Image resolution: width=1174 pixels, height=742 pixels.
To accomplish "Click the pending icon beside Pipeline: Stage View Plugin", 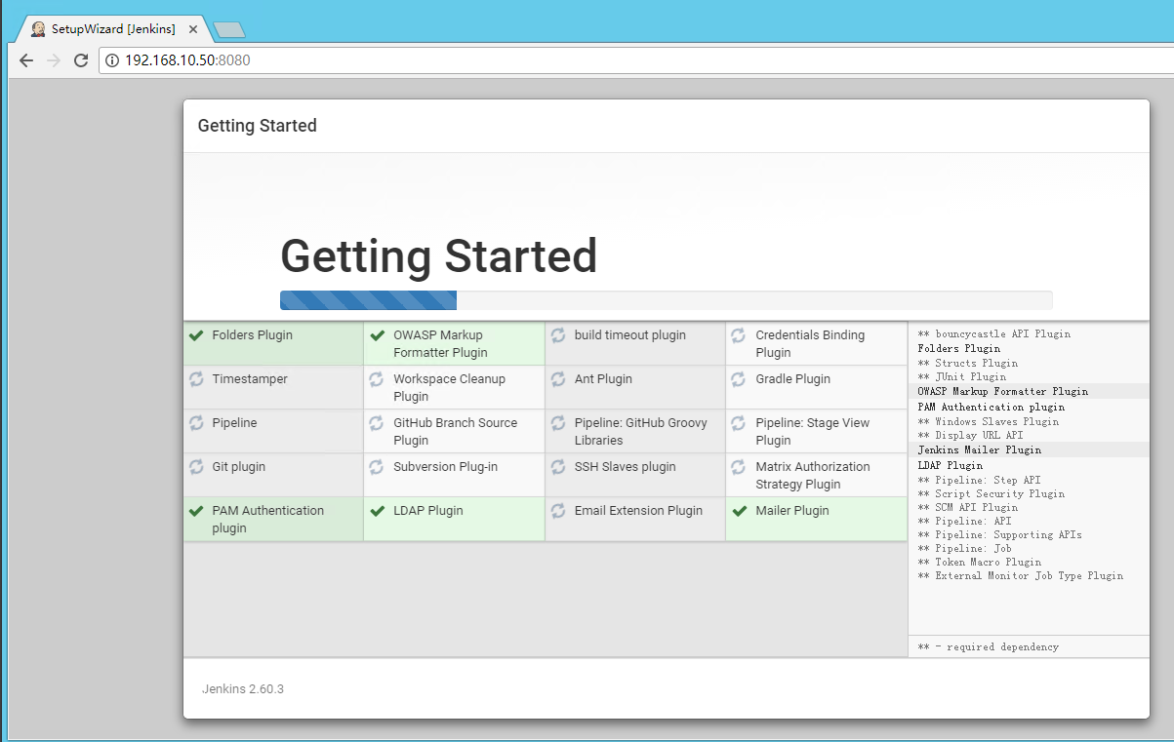I will pyautogui.click(x=739, y=423).
